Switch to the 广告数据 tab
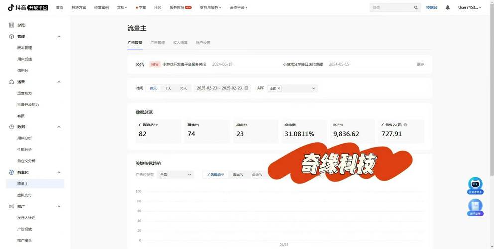 [x=135, y=42]
